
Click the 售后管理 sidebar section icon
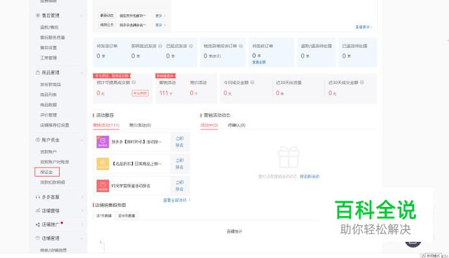tap(38, 16)
